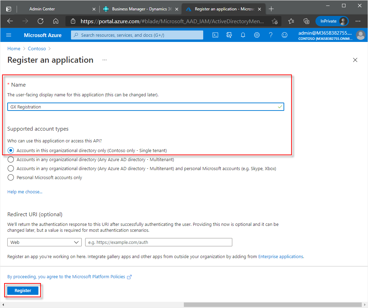The image size is (368, 308).
Task: Click the Redirect URI input field
Action: click(x=159, y=242)
